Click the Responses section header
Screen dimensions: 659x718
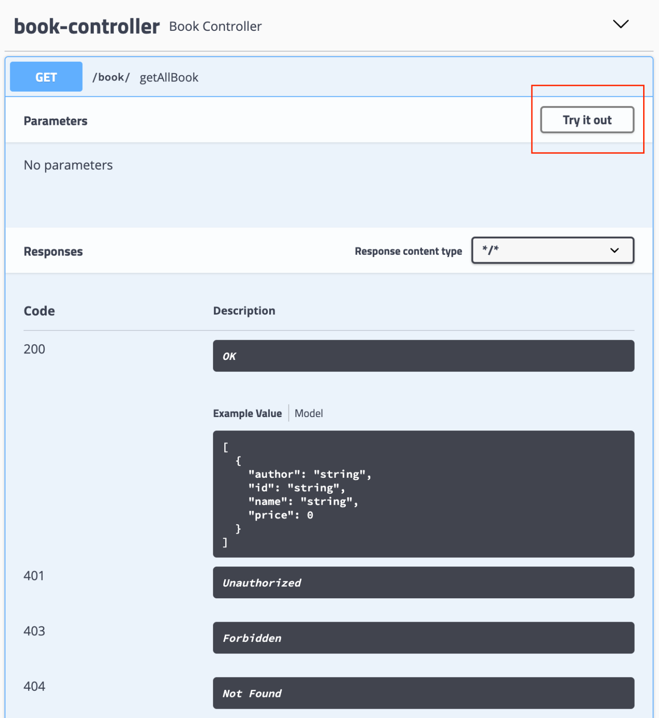pos(53,251)
